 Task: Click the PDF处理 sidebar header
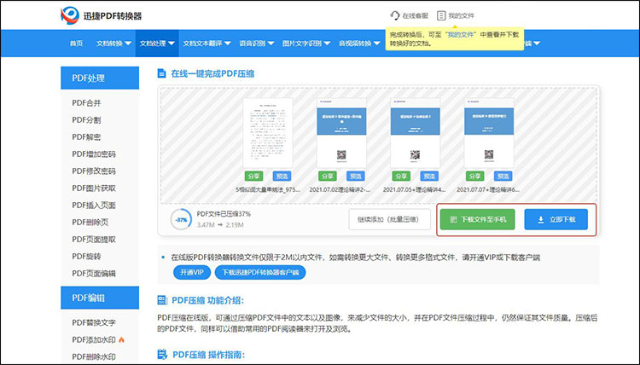coord(100,78)
